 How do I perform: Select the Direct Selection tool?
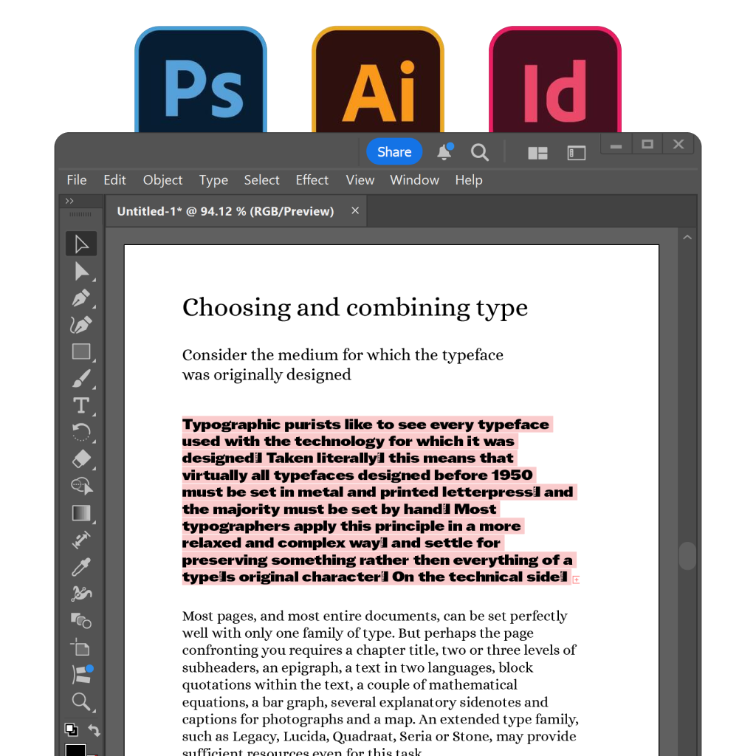pos(81,272)
